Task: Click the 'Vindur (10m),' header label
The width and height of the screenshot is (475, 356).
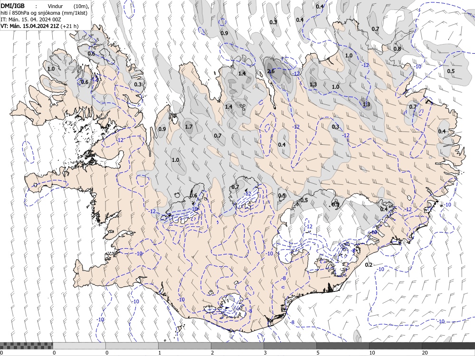Action: 68,6
